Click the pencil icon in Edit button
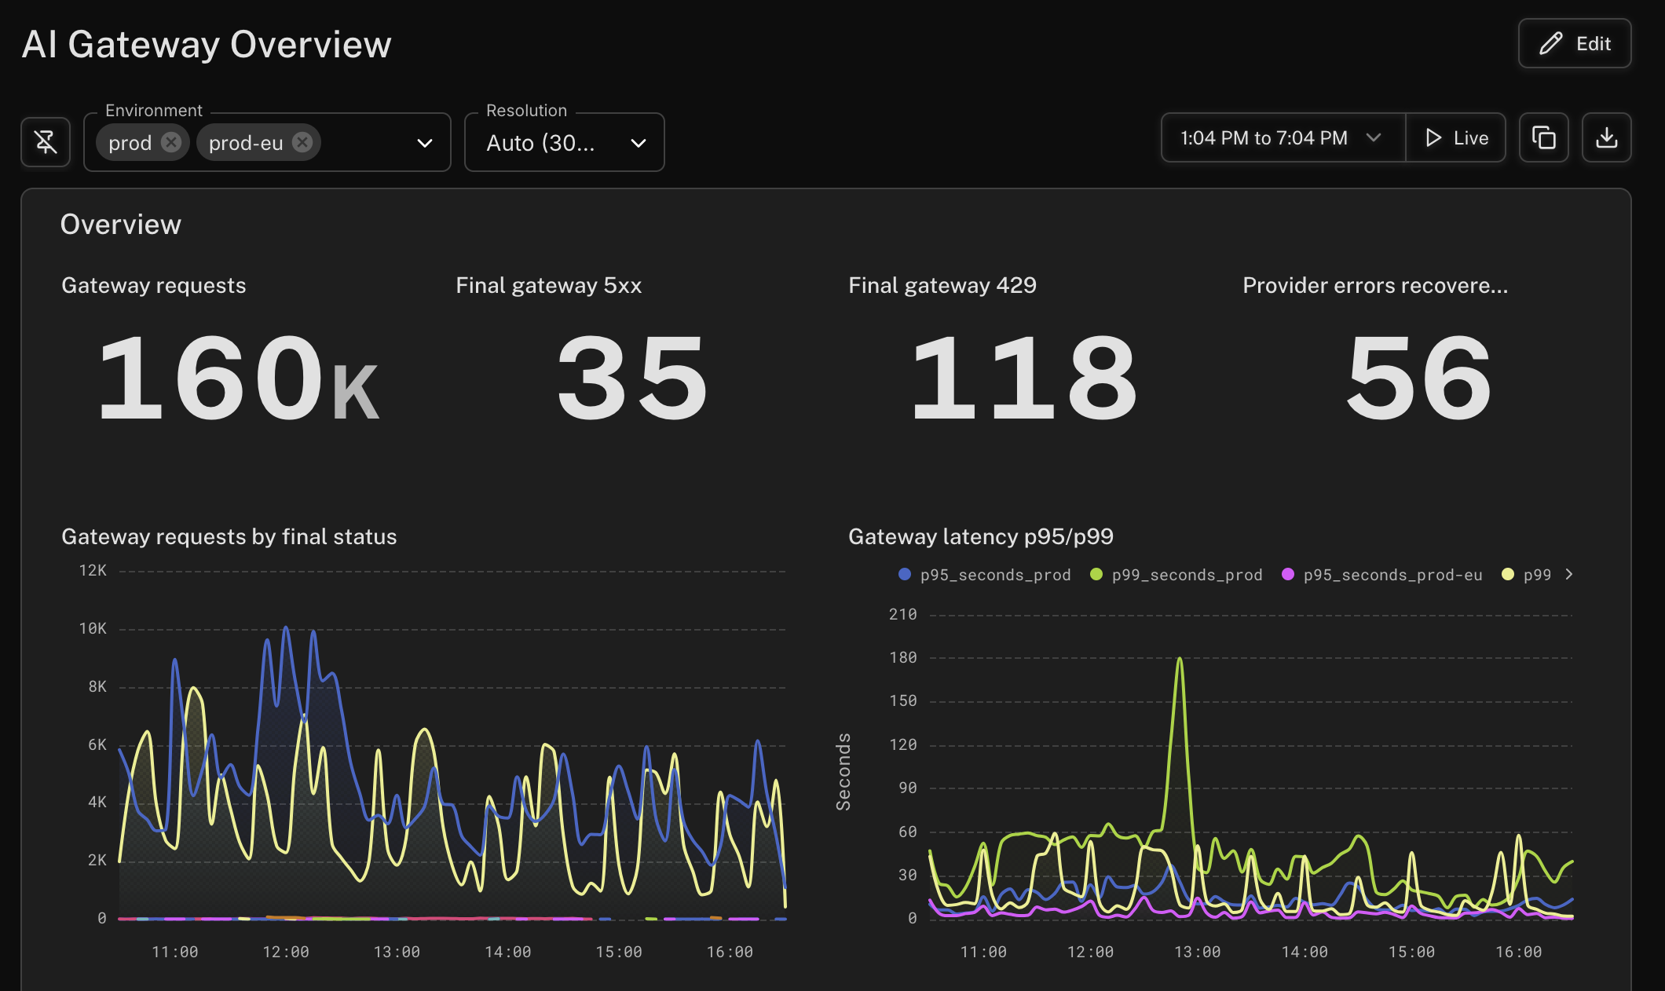 tap(1550, 43)
